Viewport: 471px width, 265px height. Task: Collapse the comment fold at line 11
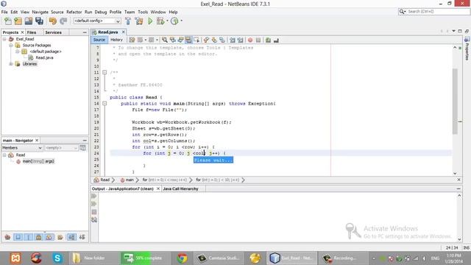105,72
